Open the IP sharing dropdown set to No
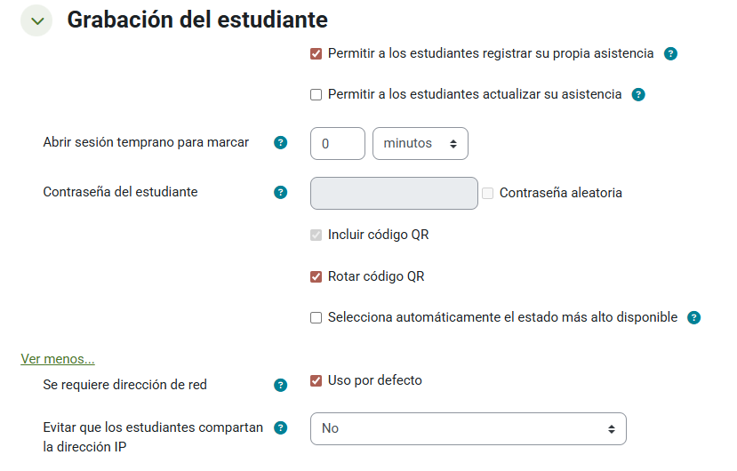 click(x=469, y=429)
